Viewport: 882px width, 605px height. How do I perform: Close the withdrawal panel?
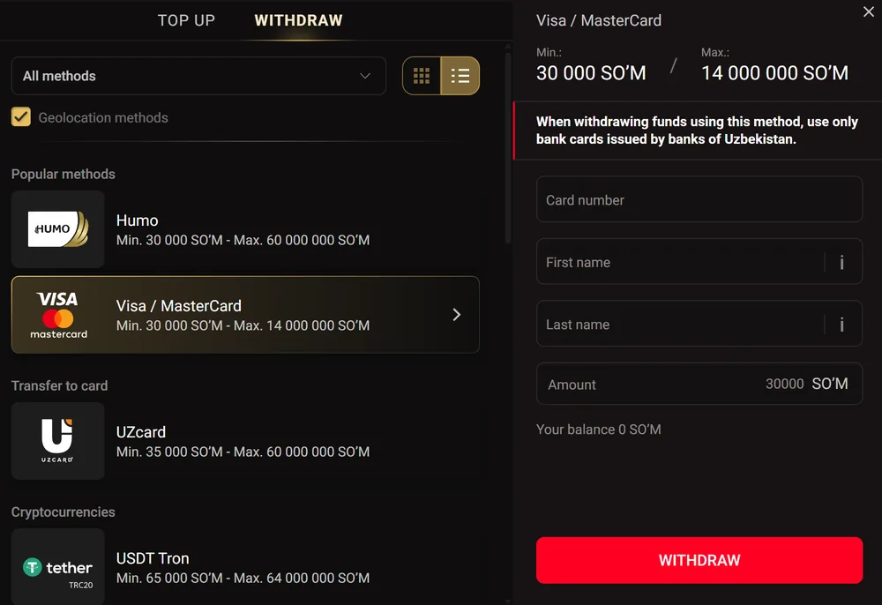(869, 11)
